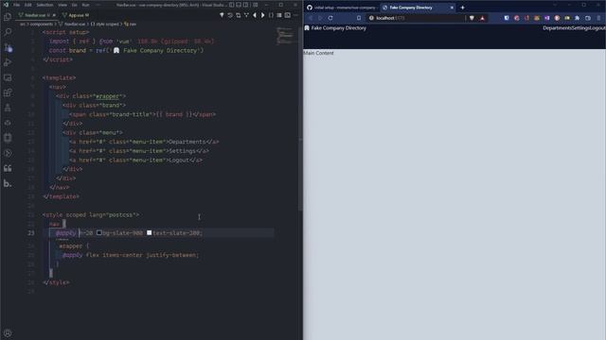This screenshot has width=606, height=340.
Task: Reload the localhost page
Action: [330, 18]
